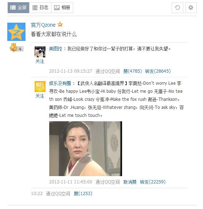Click 转发(28645) to share post
This screenshot has height=209, width=203.
point(158,71)
